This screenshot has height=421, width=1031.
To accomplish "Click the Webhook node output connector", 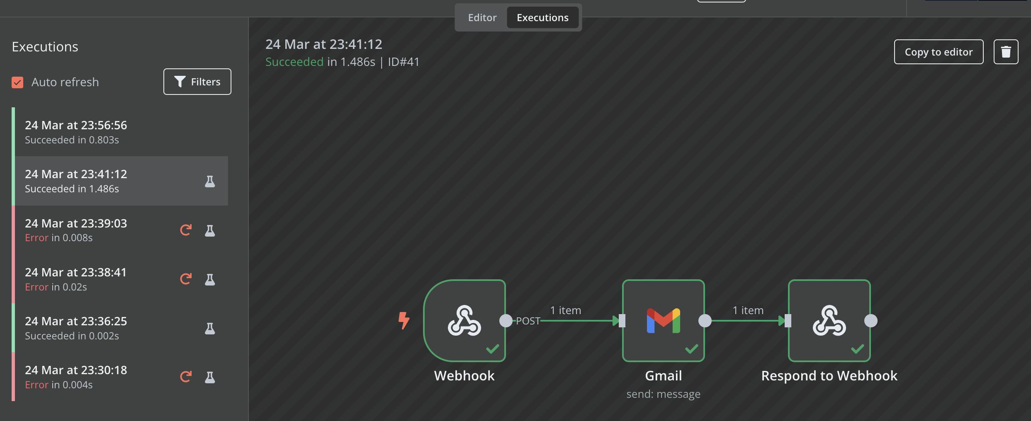I will pyautogui.click(x=506, y=321).
